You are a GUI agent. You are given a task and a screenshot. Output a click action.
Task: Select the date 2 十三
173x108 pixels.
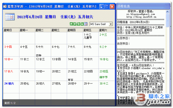click(107, 38)
